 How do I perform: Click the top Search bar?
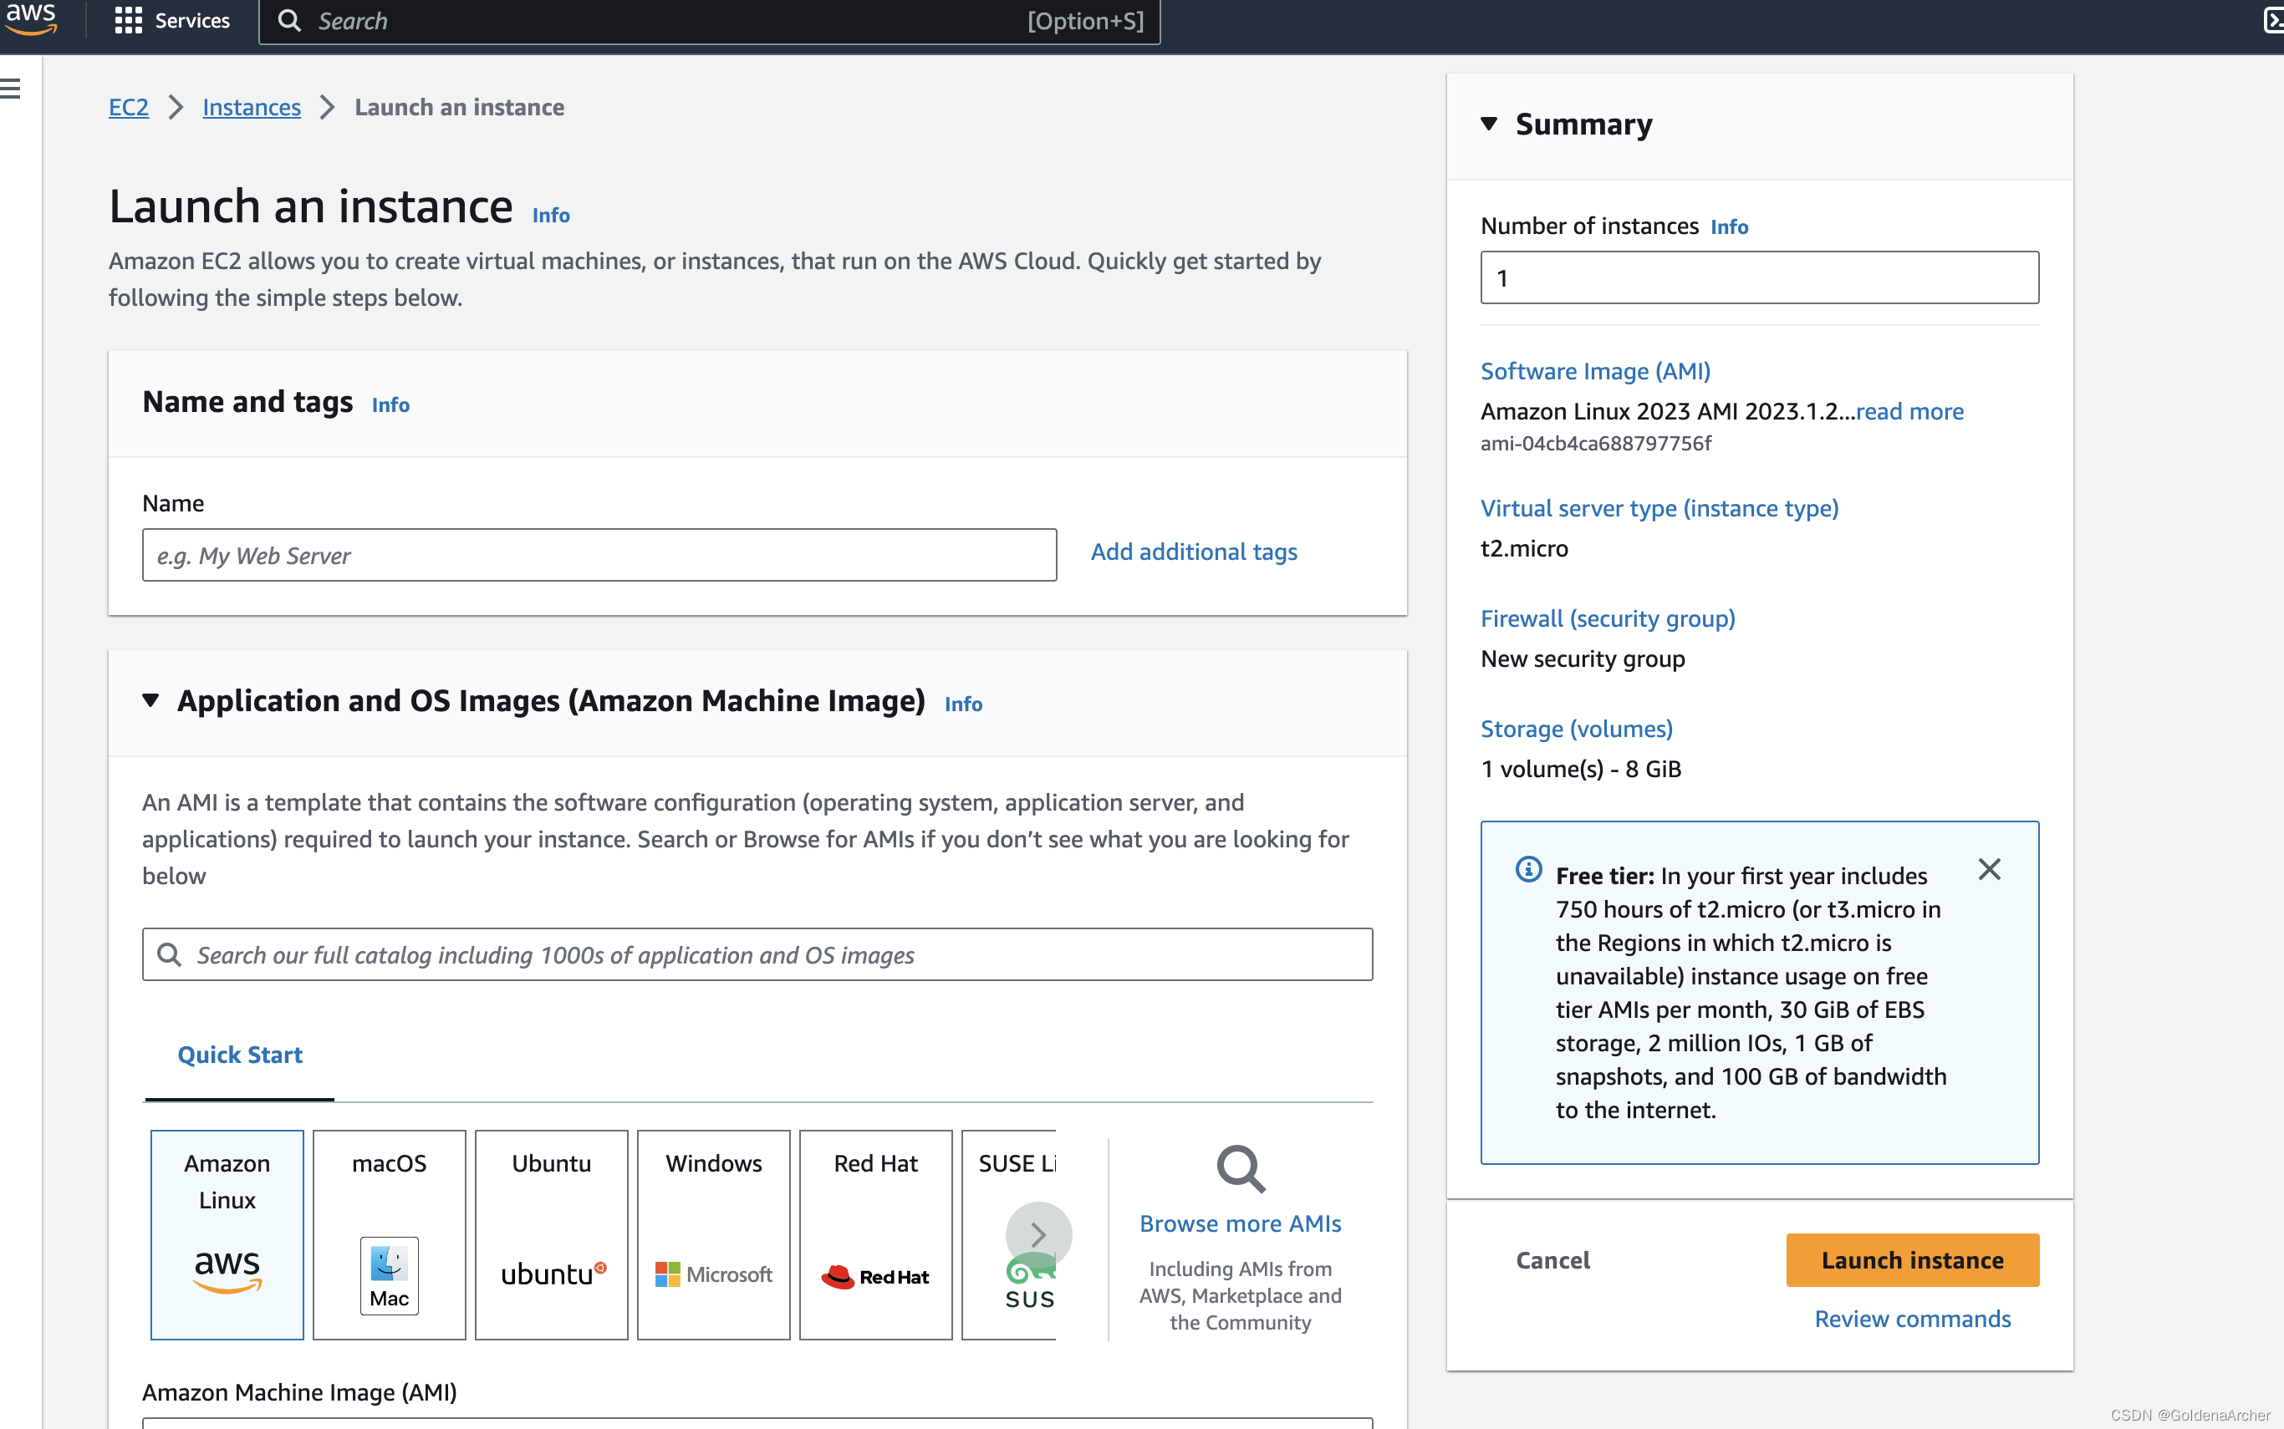(710, 21)
